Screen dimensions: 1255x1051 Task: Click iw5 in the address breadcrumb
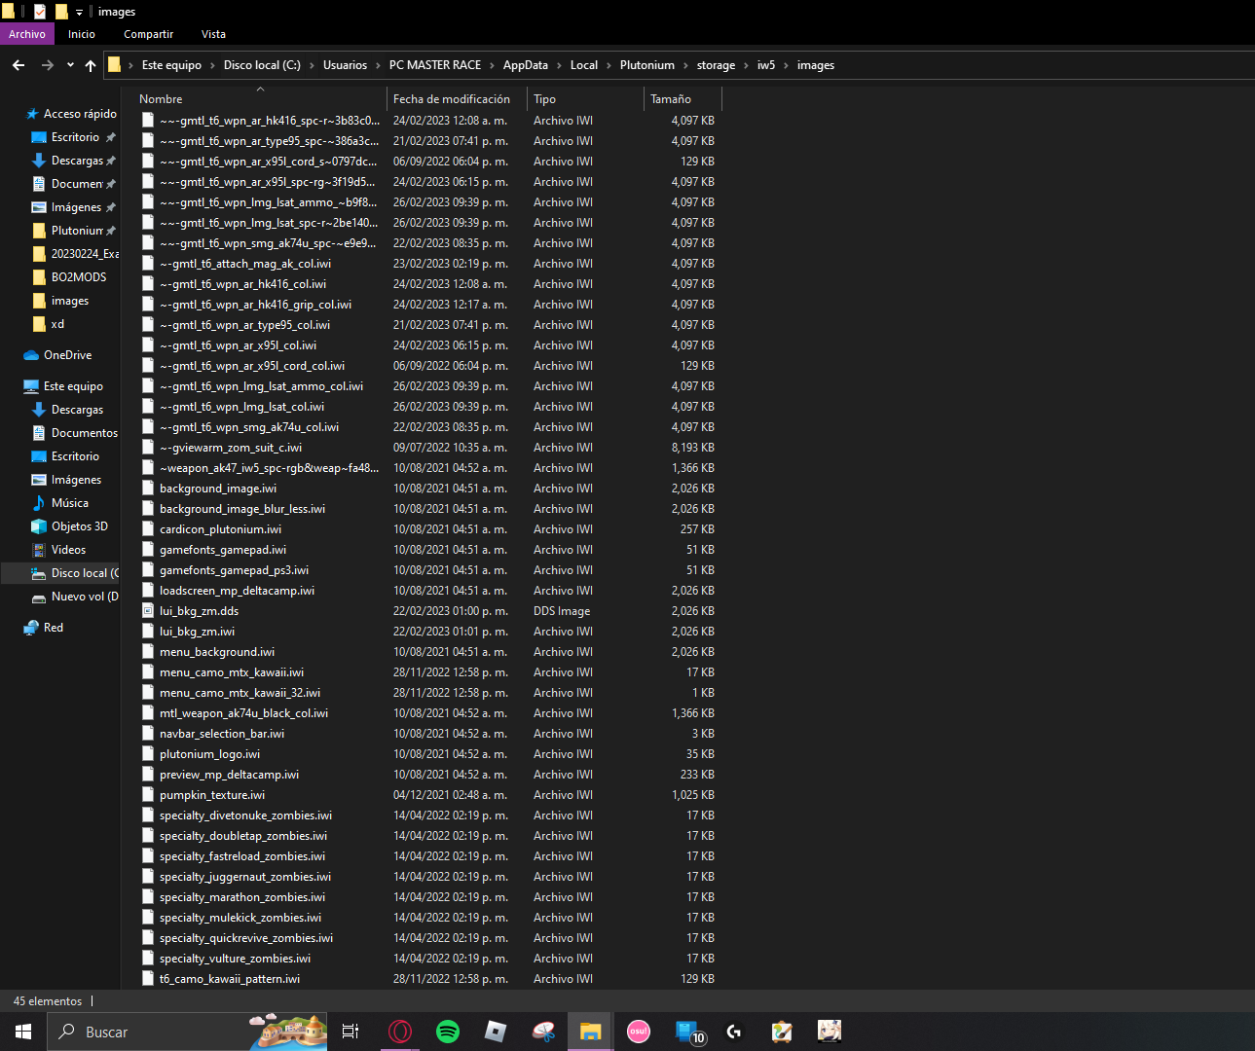click(x=766, y=65)
